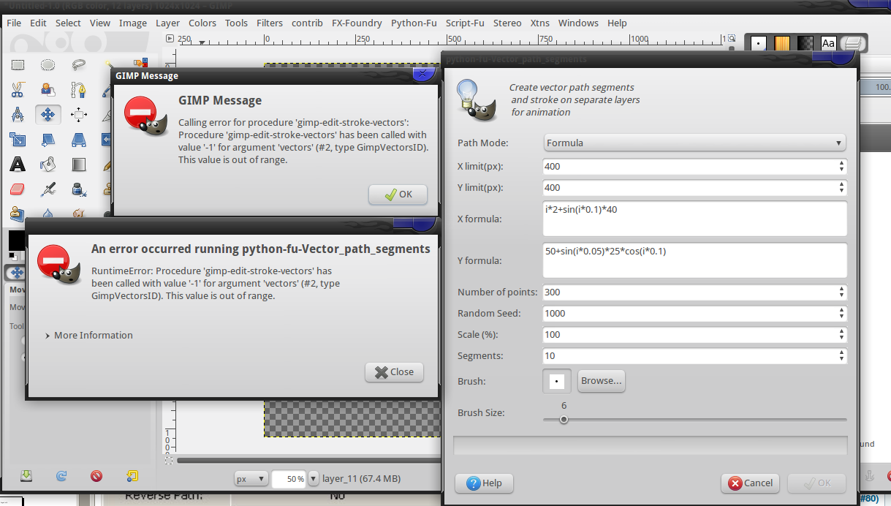891x506 pixels.
Task: Select the Blend gradient tool
Action: [x=79, y=164]
